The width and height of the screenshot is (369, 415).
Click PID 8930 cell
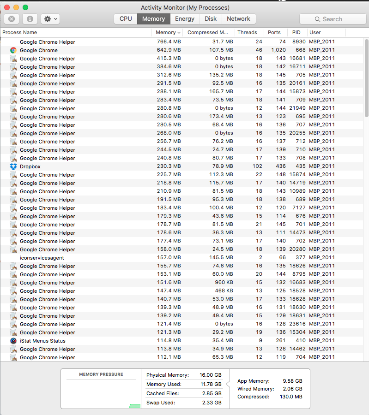299,41
